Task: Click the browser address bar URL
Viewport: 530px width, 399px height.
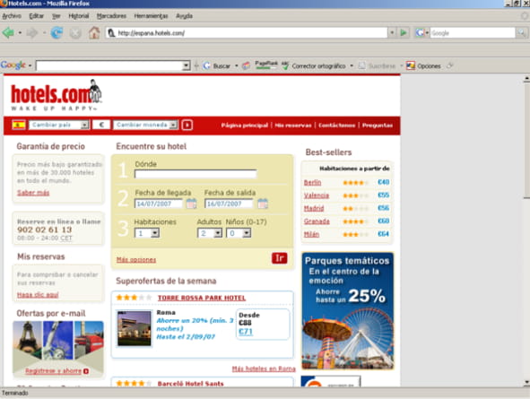Action: pyautogui.click(x=247, y=33)
